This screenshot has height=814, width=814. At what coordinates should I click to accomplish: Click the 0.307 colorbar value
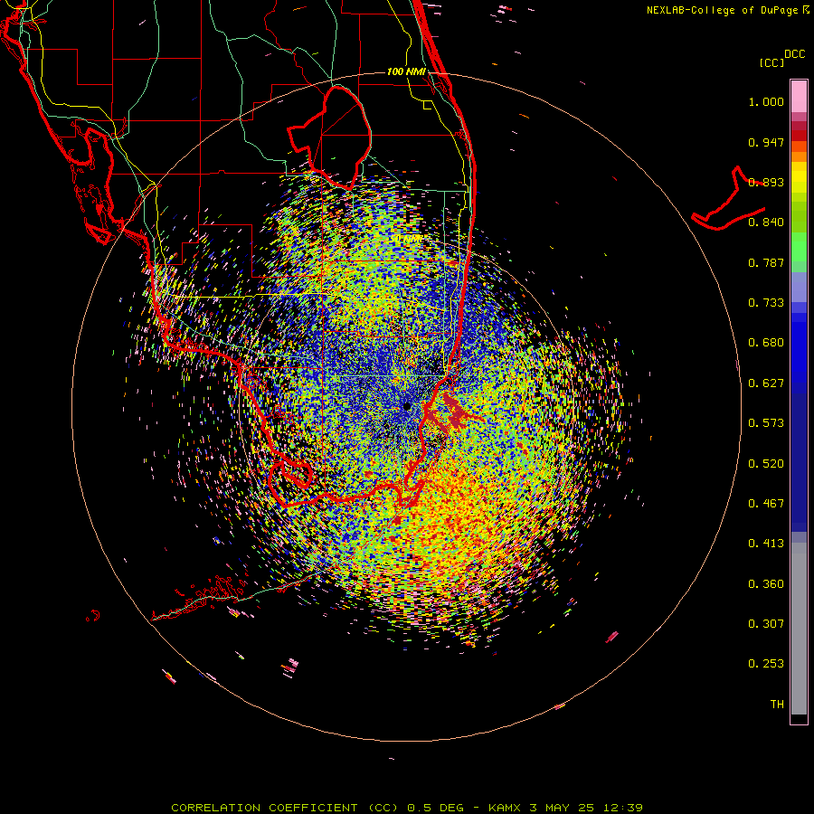pos(766,624)
